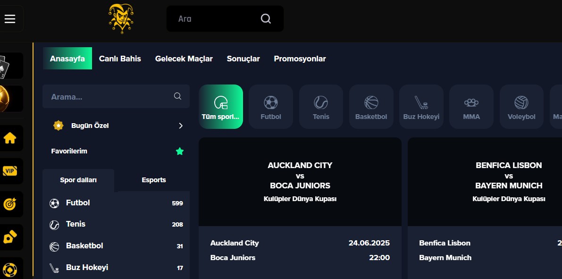
Task: Click the magnifier icon in the Ara search bar
Action: pos(266,19)
